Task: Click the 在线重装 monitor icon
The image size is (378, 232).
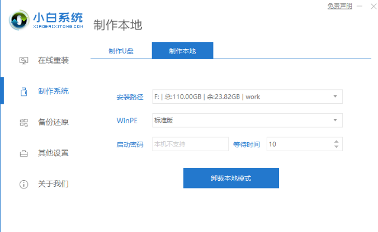Action: [23, 60]
